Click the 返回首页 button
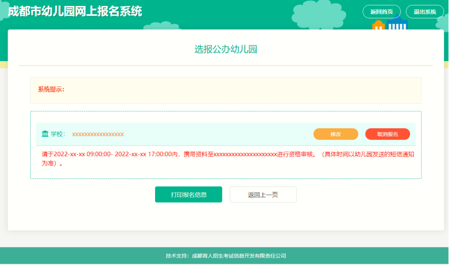This screenshot has height=266, width=449. click(381, 12)
